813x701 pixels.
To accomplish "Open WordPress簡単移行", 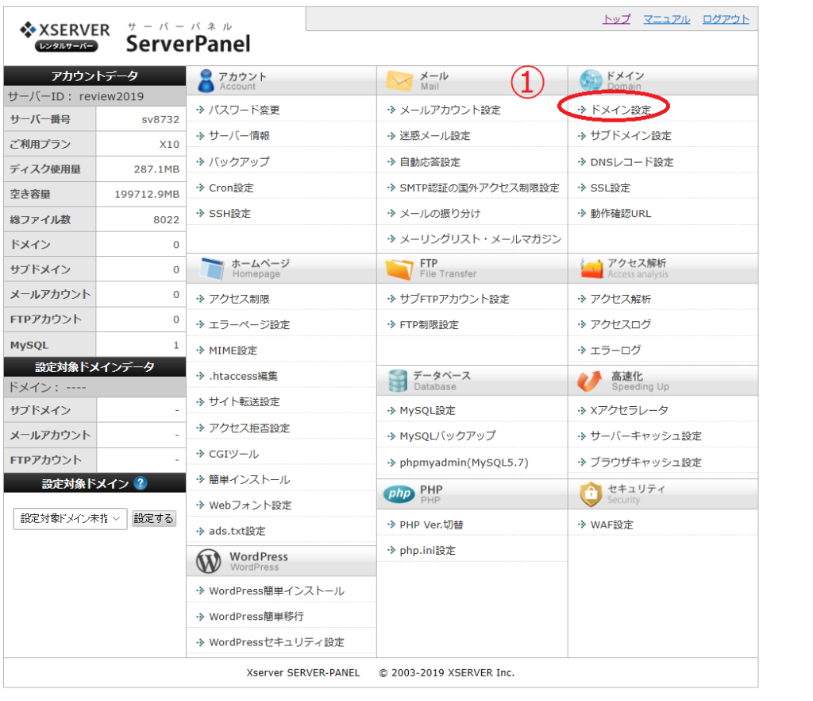I will [256, 617].
